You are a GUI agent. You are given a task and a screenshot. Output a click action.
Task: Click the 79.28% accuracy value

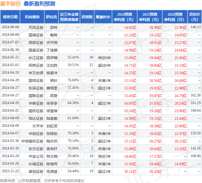pyautogui.click(x=73, y=133)
